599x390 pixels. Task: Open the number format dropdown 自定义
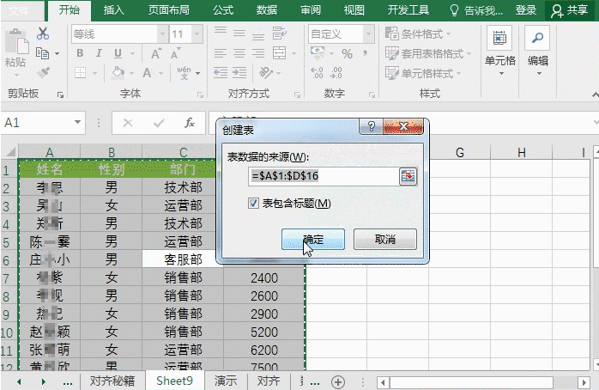click(368, 34)
